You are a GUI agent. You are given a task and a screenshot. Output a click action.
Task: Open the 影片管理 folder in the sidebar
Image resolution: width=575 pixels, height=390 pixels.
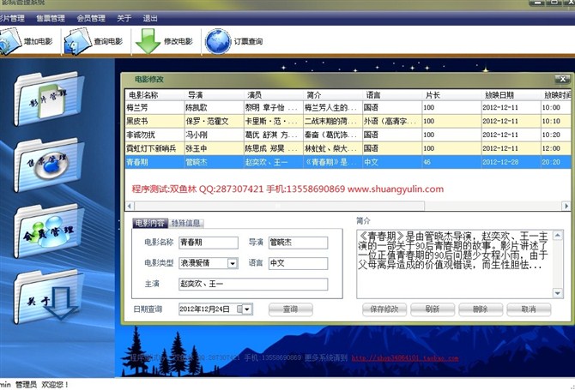tap(49, 98)
